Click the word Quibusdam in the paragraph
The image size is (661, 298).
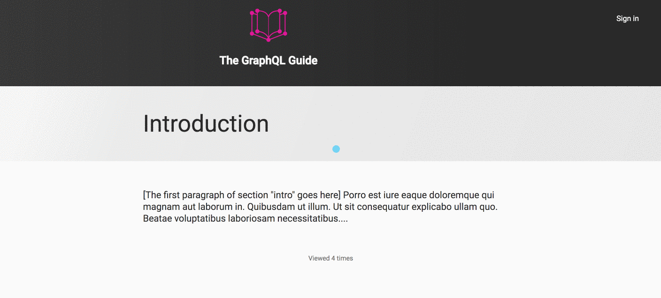pyautogui.click(x=269, y=207)
